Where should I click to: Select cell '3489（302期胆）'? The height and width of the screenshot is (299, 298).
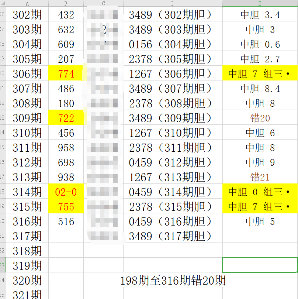(173, 15)
